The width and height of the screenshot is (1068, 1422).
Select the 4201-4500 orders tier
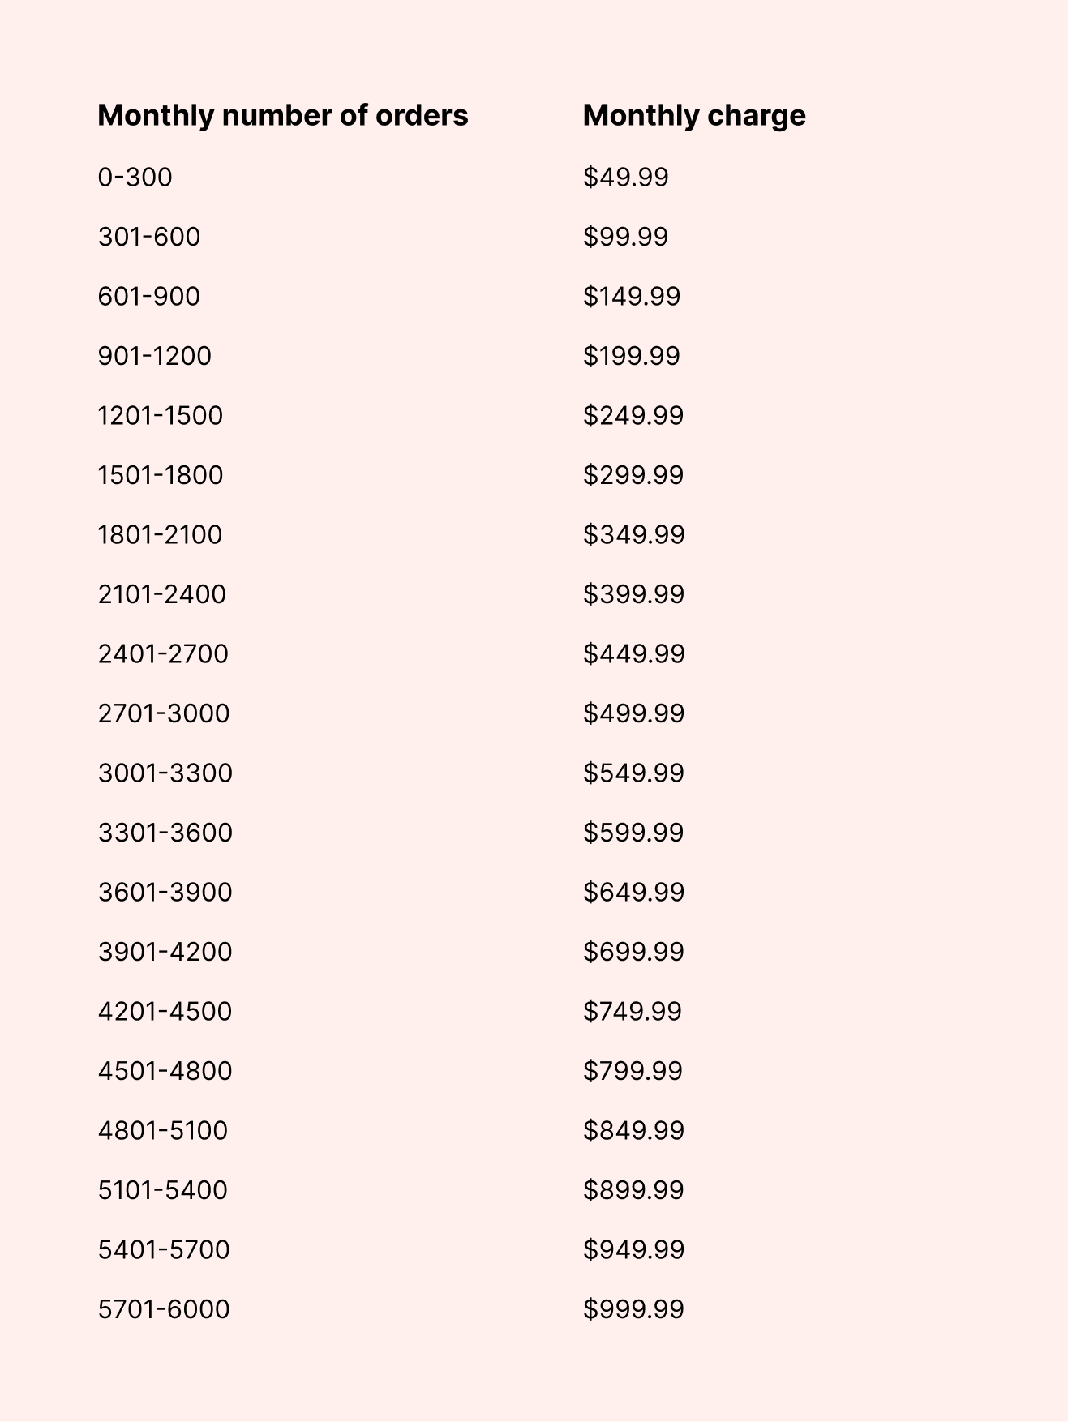[x=165, y=1012]
